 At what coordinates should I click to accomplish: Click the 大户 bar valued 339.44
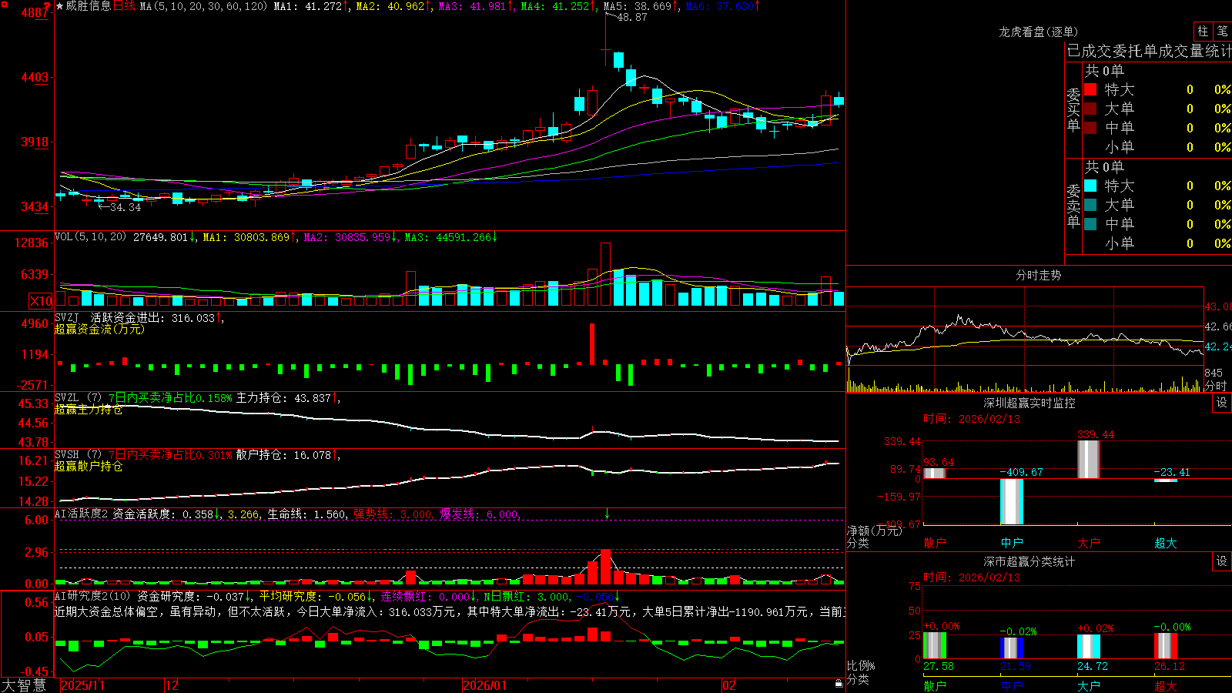(x=1089, y=460)
